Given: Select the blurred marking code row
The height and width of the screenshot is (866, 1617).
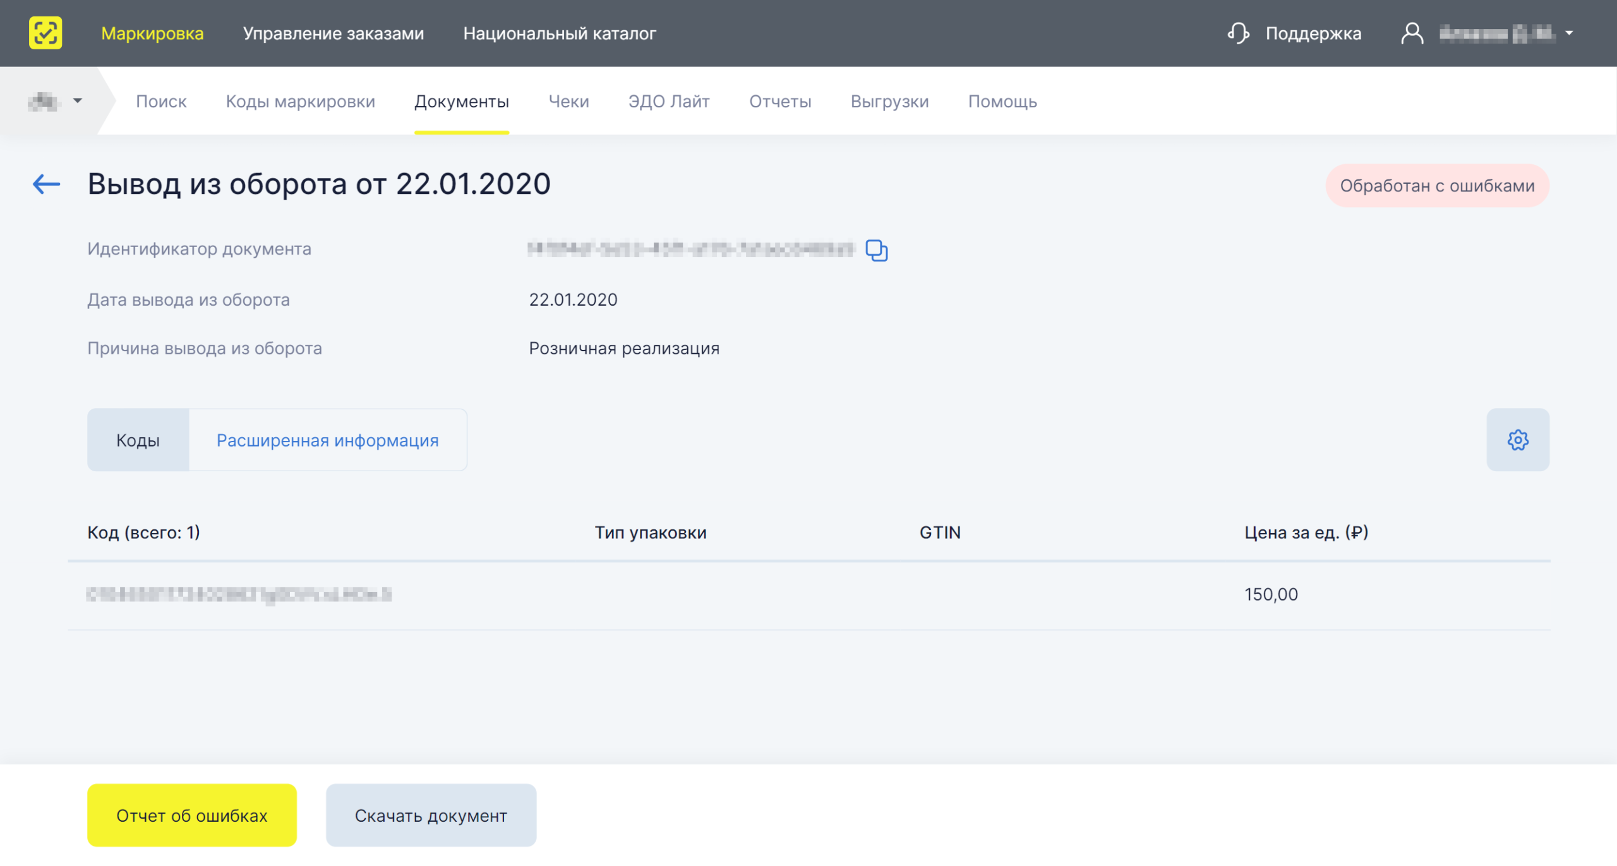Looking at the screenshot, I should coord(809,595).
